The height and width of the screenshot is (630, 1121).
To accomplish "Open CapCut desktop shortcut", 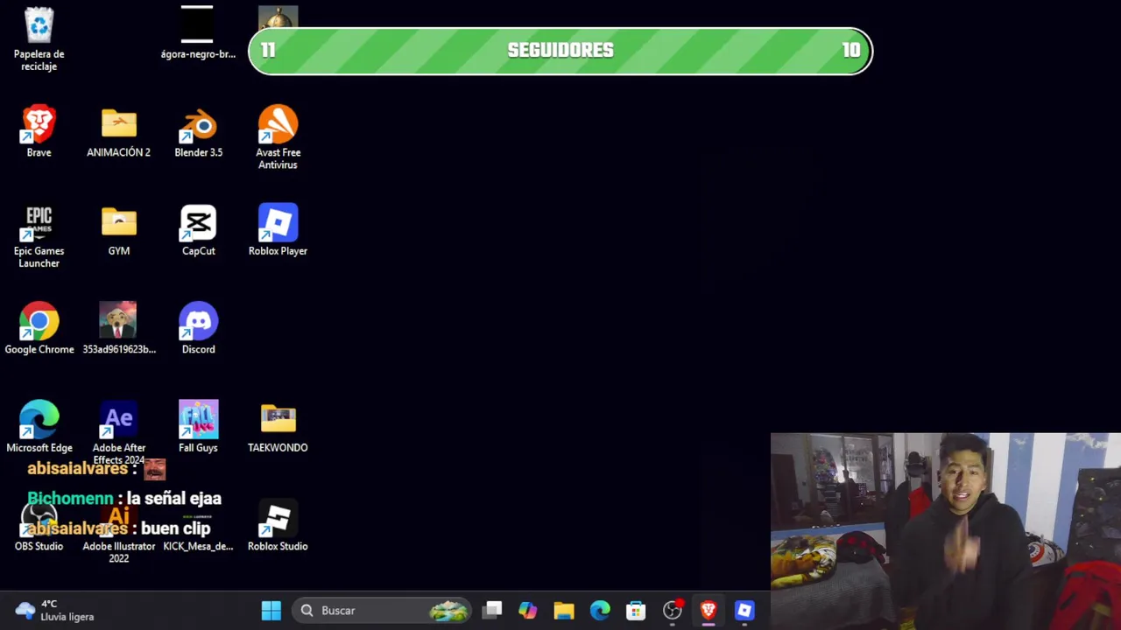I will pos(198,231).
